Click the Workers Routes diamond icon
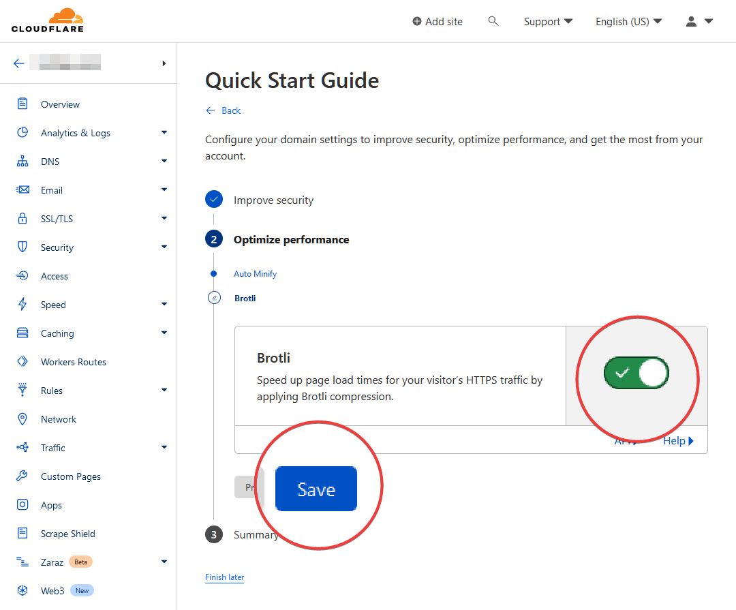736x610 pixels. [x=22, y=362]
